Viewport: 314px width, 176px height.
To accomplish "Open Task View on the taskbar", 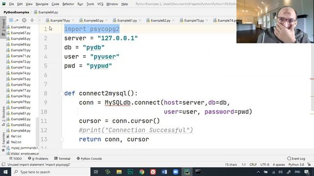I will (96, 172).
